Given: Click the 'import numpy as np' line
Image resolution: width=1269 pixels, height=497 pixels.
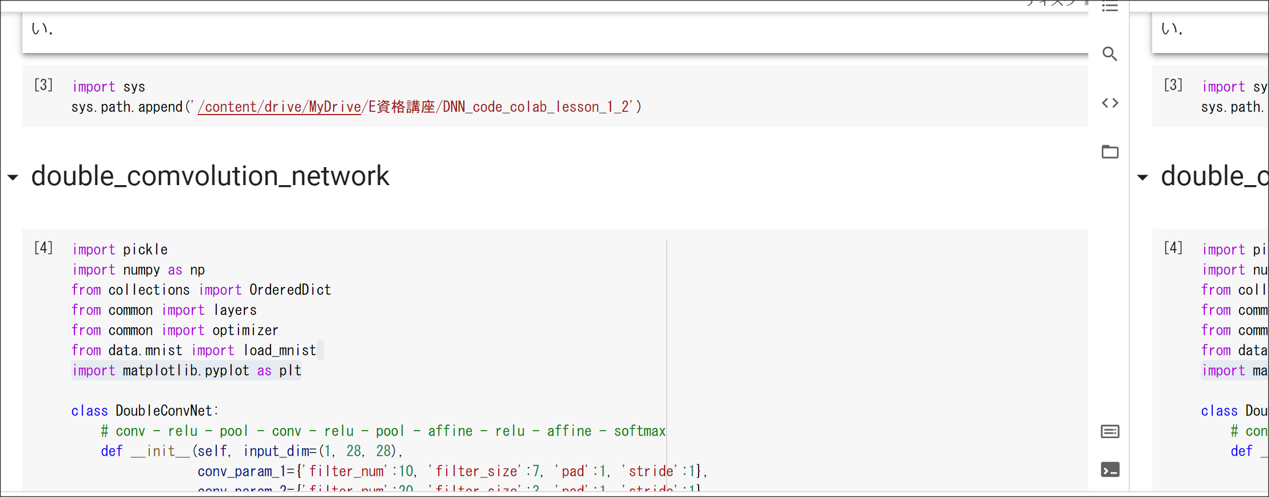Looking at the screenshot, I should tap(138, 269).
